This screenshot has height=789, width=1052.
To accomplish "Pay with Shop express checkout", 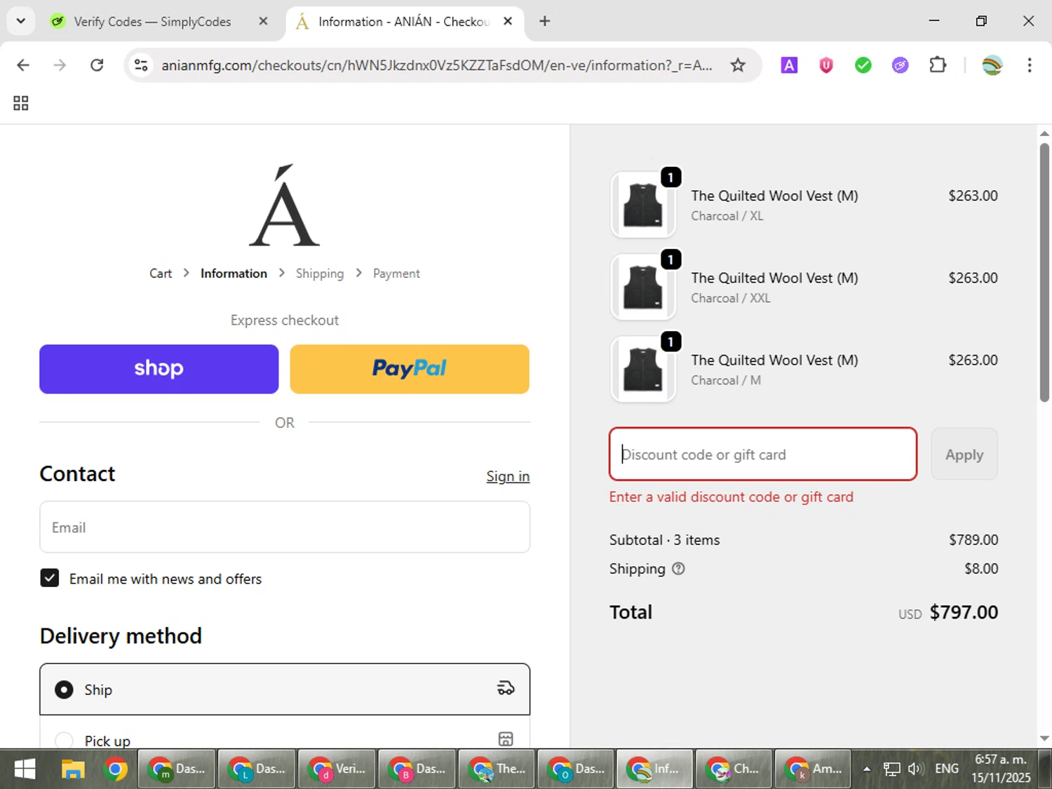I will [159, 369].
